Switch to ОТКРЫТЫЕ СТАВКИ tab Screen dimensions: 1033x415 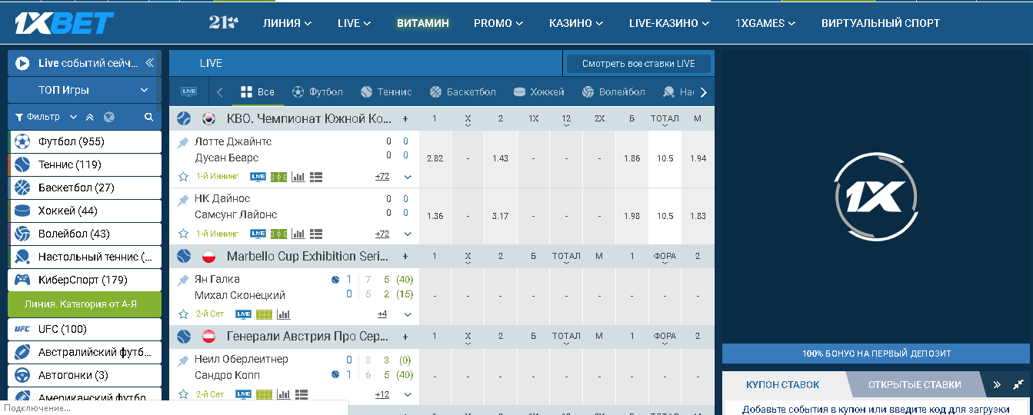pyautogui.click(x=915, y=385)
